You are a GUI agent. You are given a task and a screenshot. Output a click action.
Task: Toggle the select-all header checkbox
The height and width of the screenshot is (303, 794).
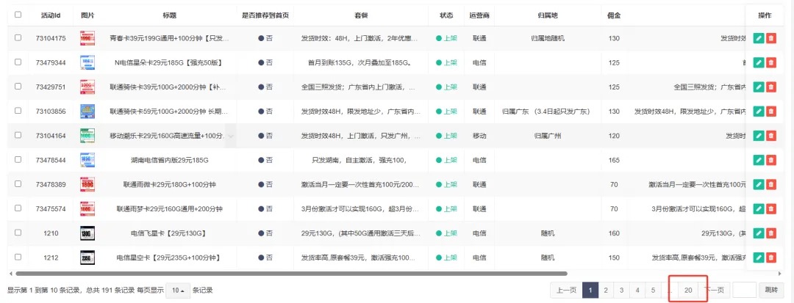click(18, 15)
